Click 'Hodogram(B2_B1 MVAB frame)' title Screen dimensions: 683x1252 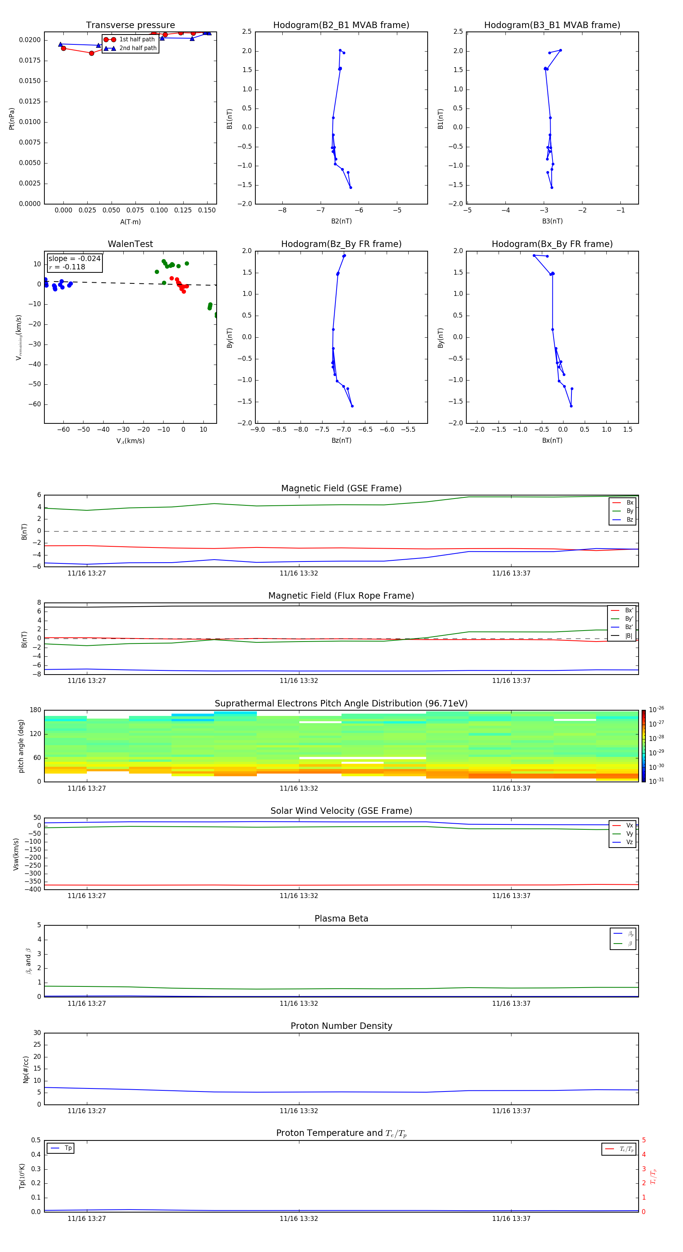point(341,25)
